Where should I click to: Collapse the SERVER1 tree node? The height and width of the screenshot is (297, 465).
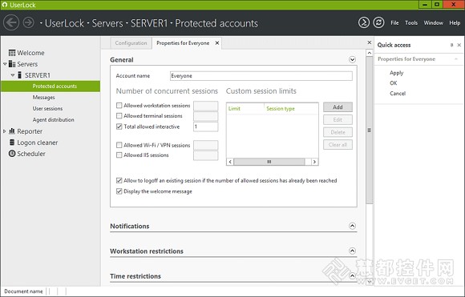(x=13, y=75)
